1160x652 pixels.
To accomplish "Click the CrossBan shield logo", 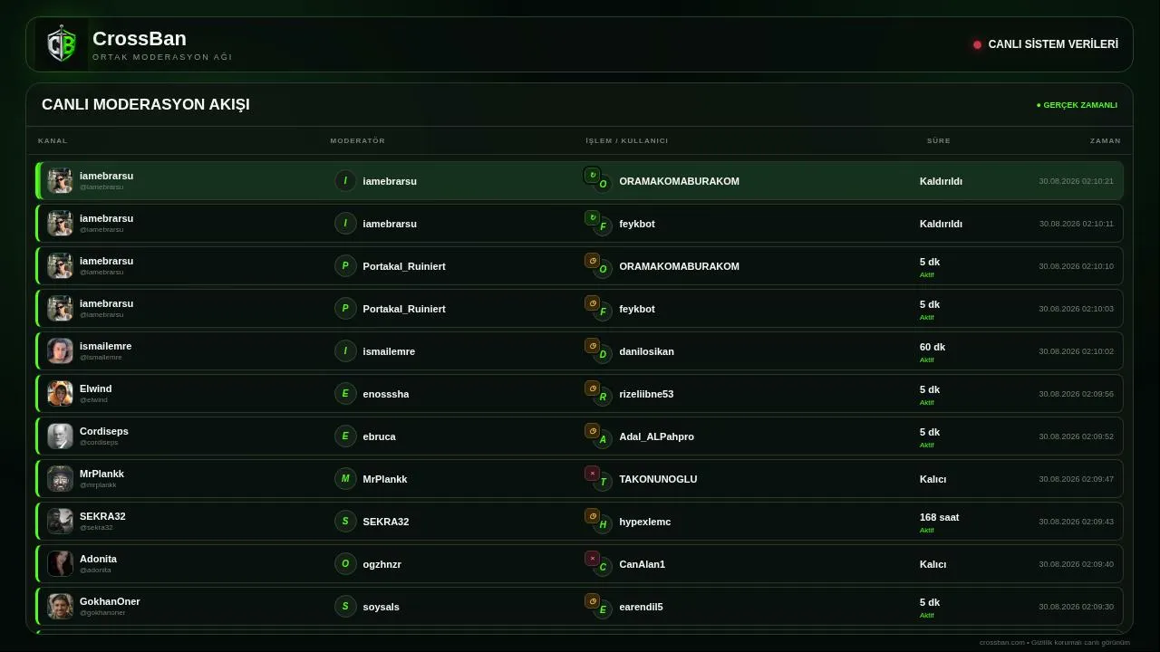I will 62,44.
